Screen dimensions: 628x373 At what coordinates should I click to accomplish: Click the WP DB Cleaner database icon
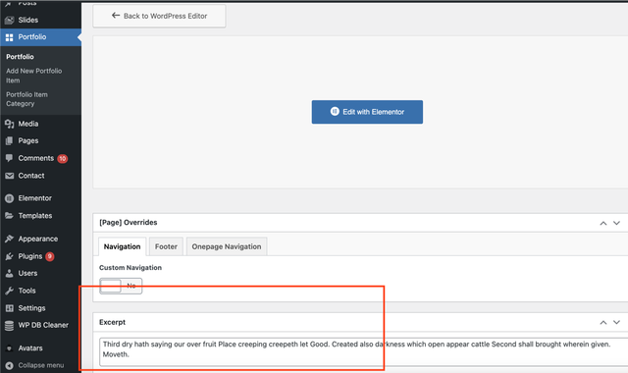tap(9, 325)
